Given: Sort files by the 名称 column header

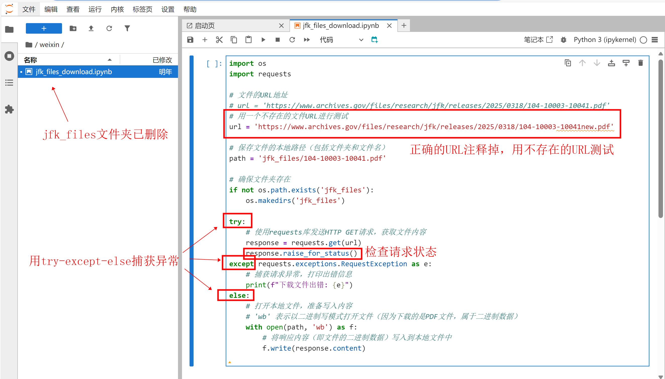Looking at the screenshot, I should tap(31, 60).
